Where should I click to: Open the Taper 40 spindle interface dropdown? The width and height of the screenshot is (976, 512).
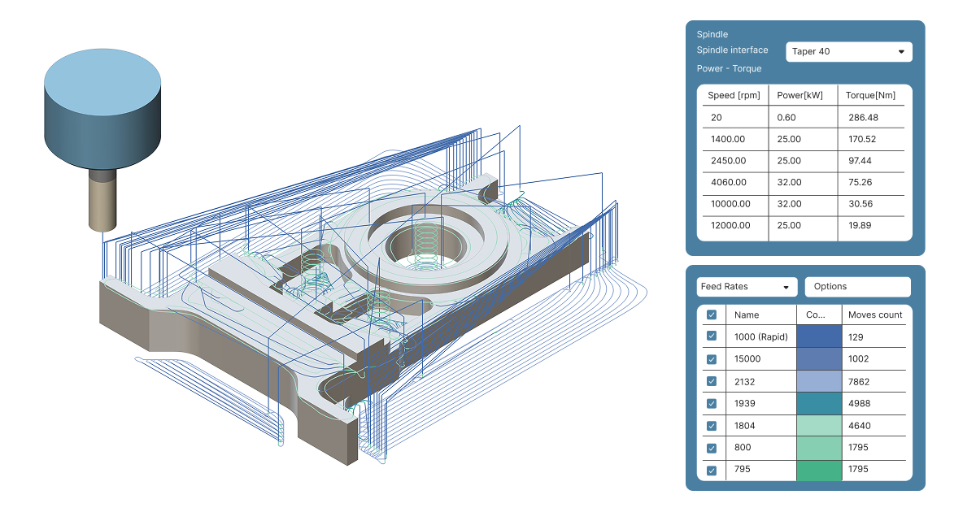tap(848, 51)
